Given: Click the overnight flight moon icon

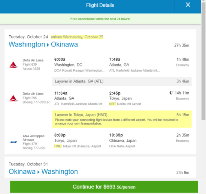Looking at the screenshot, I should (x=171, y=93).
